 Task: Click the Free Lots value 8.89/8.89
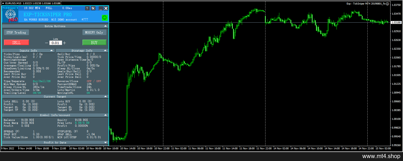point(82,123)
